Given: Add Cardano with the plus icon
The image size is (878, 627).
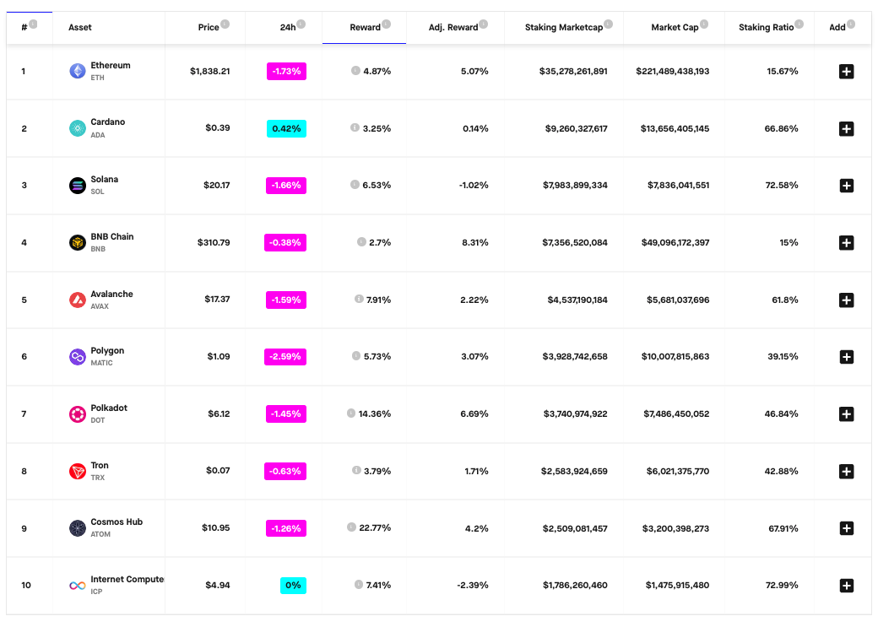Looking at the screenshot, I should [x=846, y=129].
